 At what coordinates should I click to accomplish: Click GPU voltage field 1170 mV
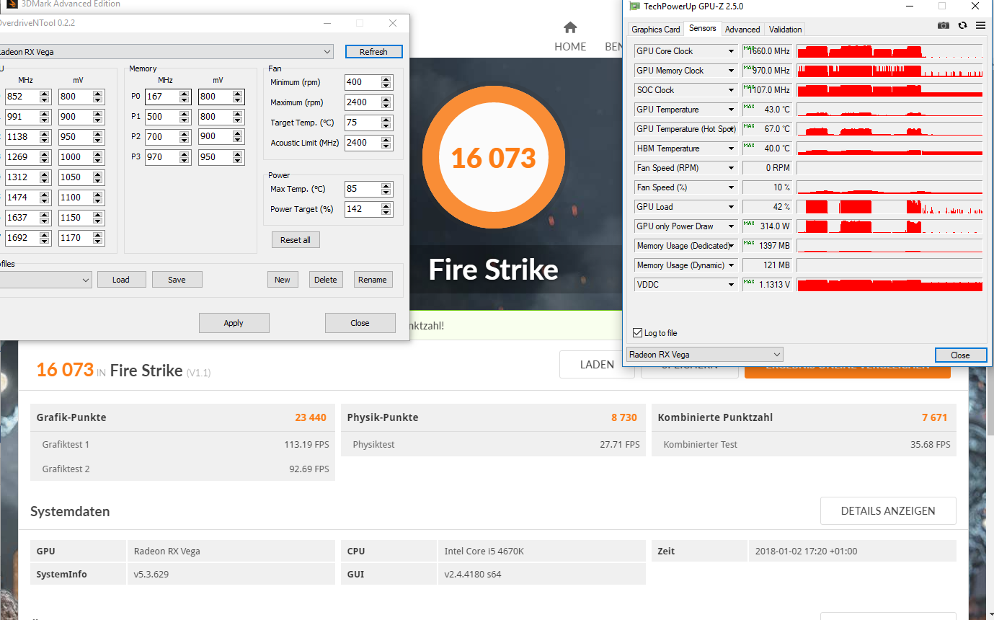coord(76,238)
